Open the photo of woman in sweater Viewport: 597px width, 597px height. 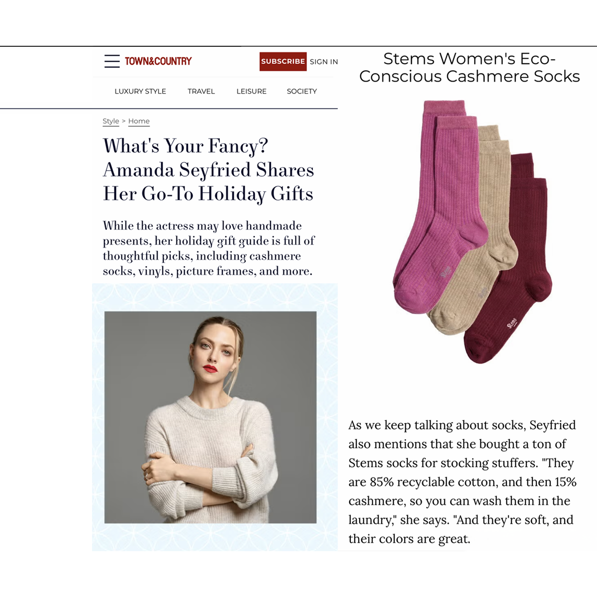click(210, 417)
